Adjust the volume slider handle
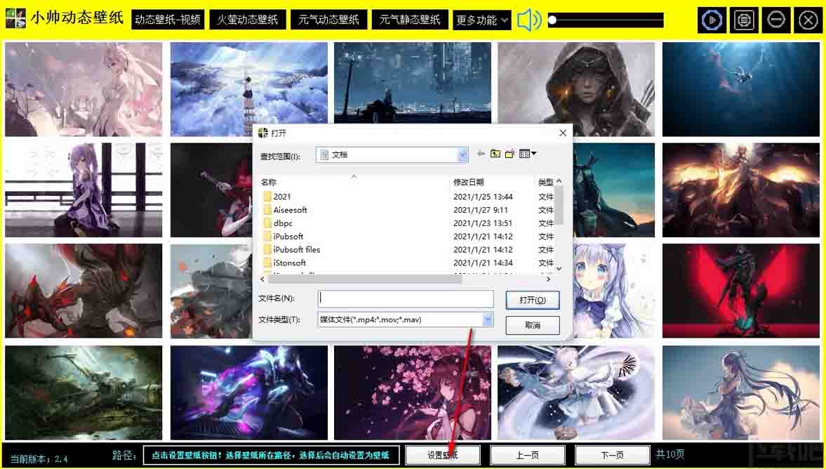The height and width of the screenshot is (469, 826). [552, 20]
